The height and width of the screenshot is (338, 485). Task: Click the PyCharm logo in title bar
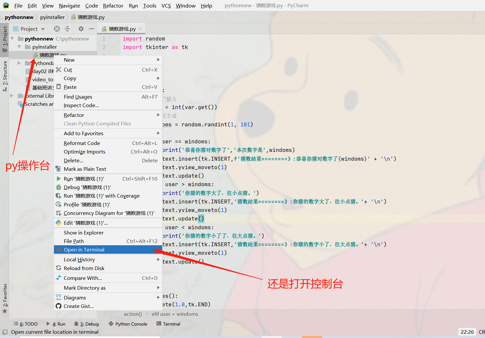pos(6,5)
